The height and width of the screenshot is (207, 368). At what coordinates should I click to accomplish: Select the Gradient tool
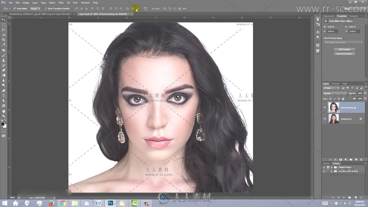(4, 75)
